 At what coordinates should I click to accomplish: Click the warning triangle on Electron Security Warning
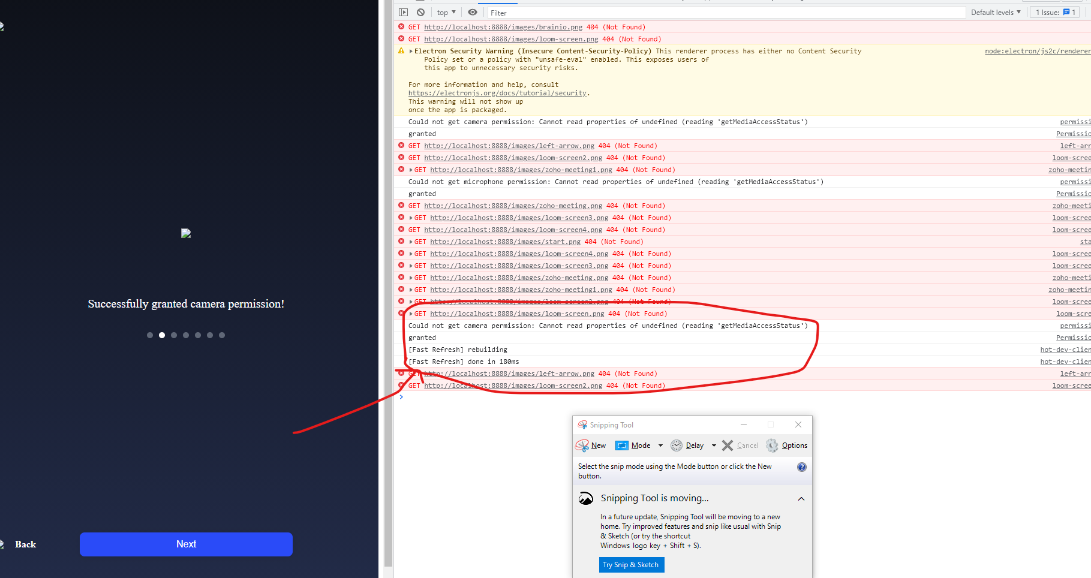401,51
